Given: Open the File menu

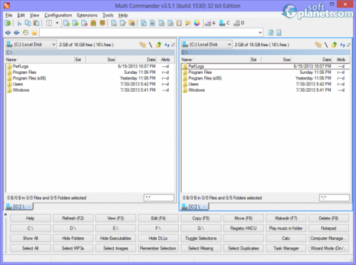Looking at the screenshot, I should pos(9,15).
